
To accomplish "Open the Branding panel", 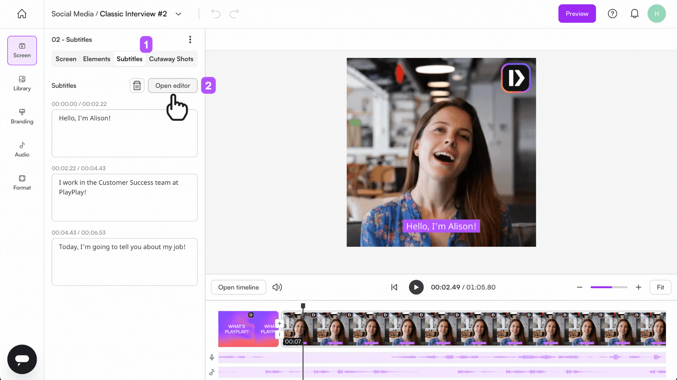I will point(22,116).
